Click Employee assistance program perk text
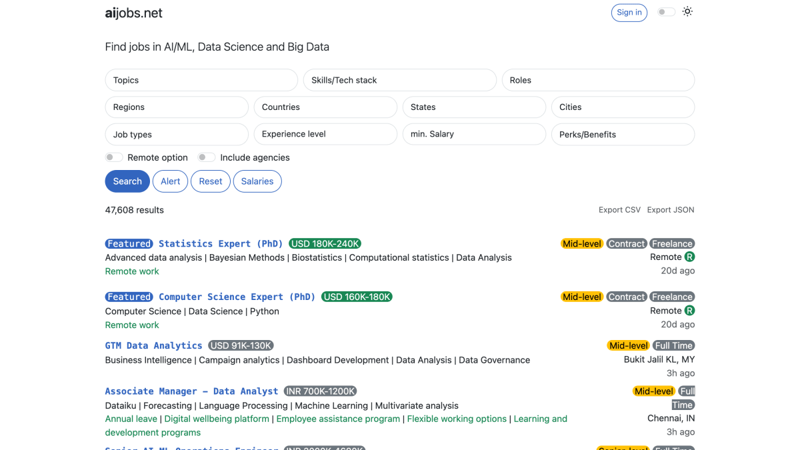This screenshot has height=450, width=800. (x=338, y=419)
